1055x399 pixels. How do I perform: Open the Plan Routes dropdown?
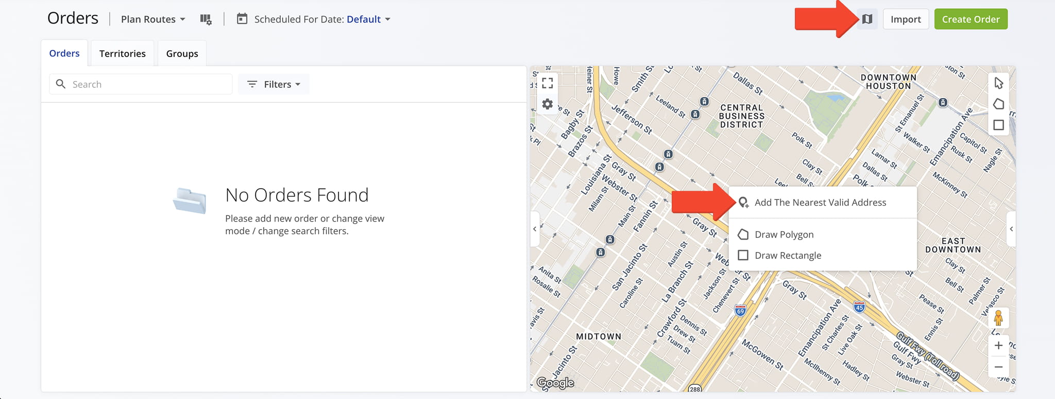click(x=153, y=19)
